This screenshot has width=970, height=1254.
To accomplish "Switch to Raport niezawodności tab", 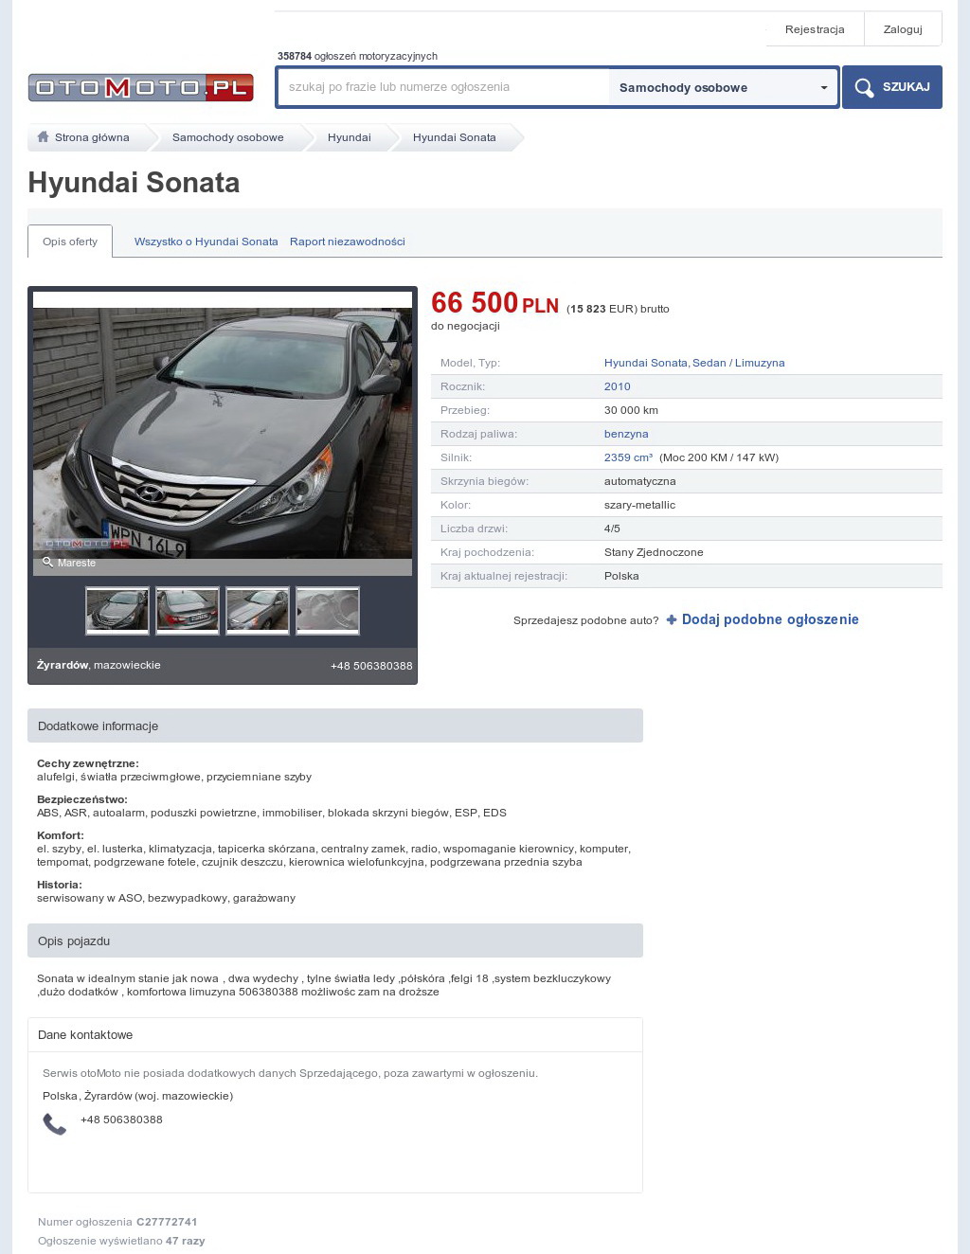I will point(348,242).
